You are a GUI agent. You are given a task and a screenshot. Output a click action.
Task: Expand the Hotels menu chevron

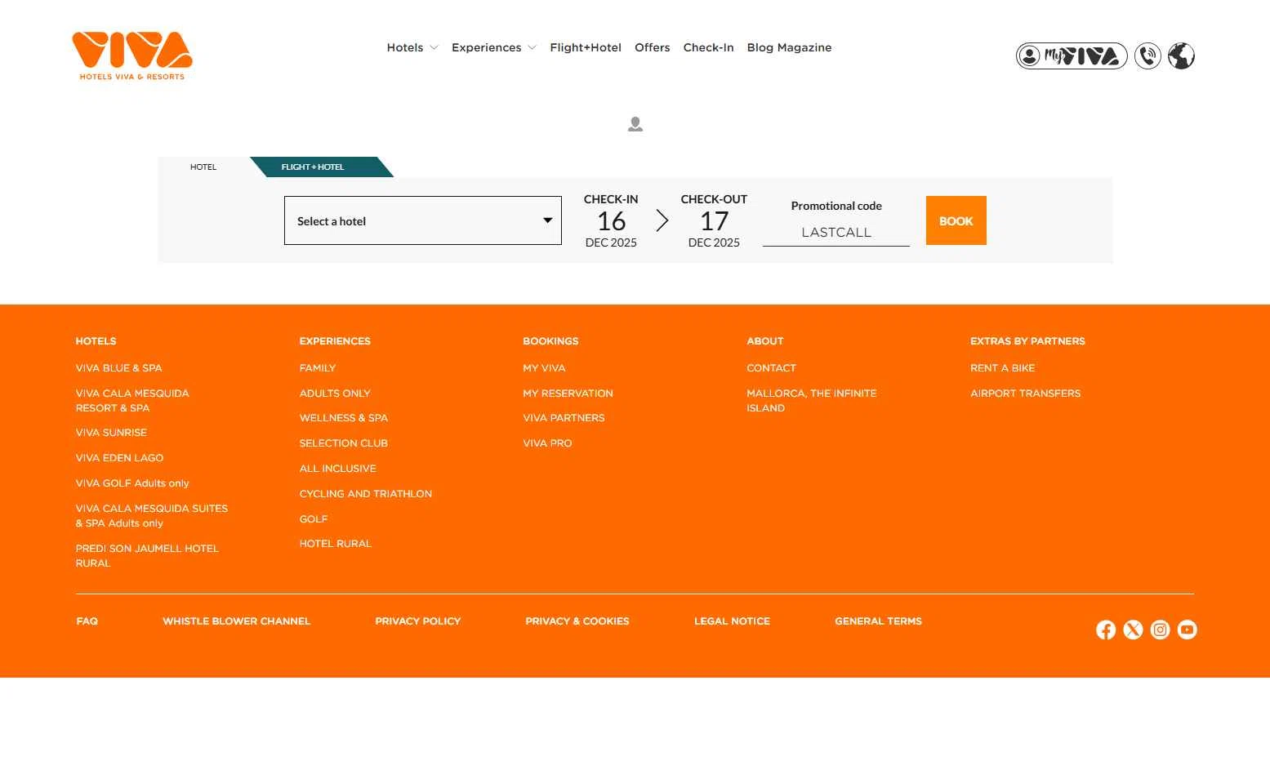pos(434,48)
